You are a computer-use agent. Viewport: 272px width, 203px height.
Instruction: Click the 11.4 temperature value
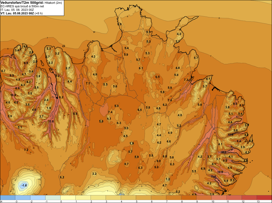pos(213,176)
